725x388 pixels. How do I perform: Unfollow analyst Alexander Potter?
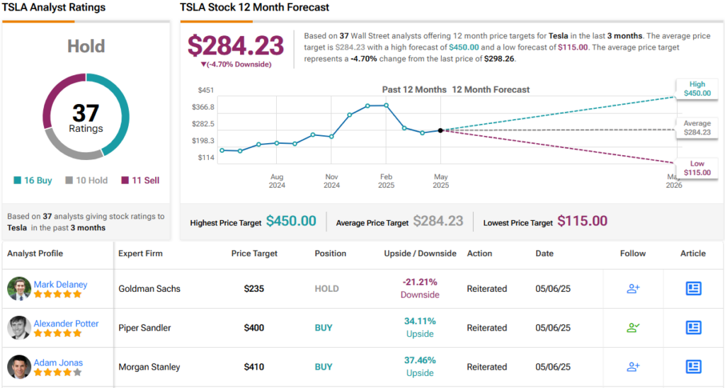point(633,328)
